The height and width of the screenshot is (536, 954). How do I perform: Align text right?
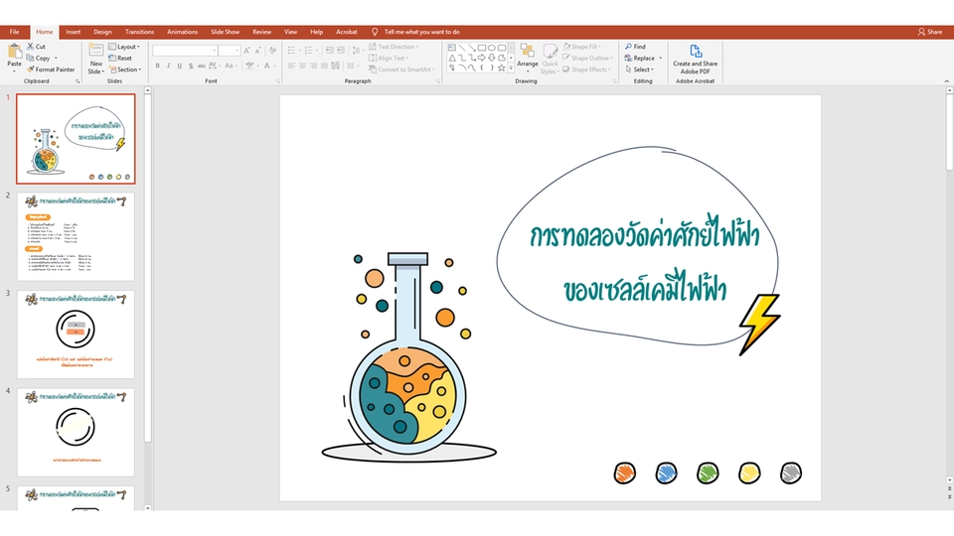point(313,66)
